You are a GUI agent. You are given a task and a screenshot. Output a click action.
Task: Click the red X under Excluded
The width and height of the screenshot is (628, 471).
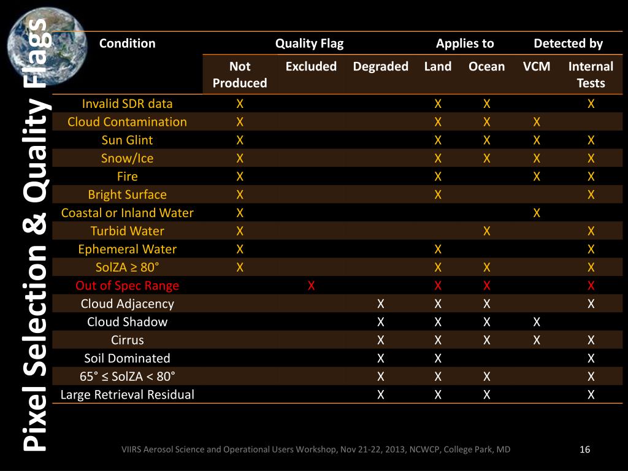(311, 286)
